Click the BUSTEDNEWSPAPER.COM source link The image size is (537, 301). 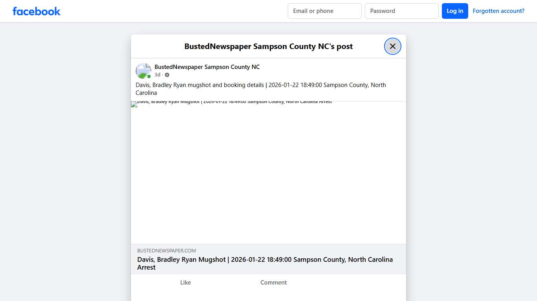(166, 250)
